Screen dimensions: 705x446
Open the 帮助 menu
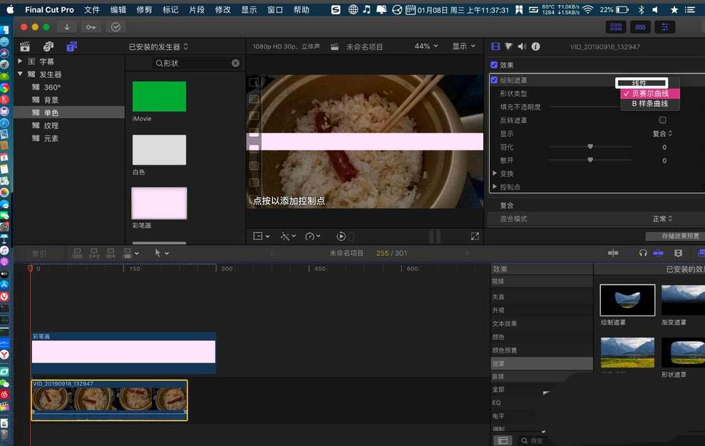pyautogui.click(x=302, y=9)
